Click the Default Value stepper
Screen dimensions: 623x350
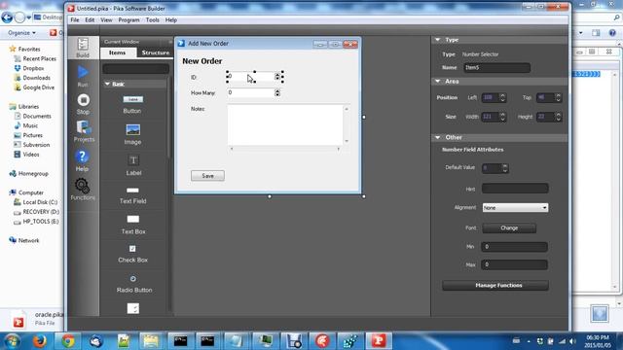click(505, 168)
